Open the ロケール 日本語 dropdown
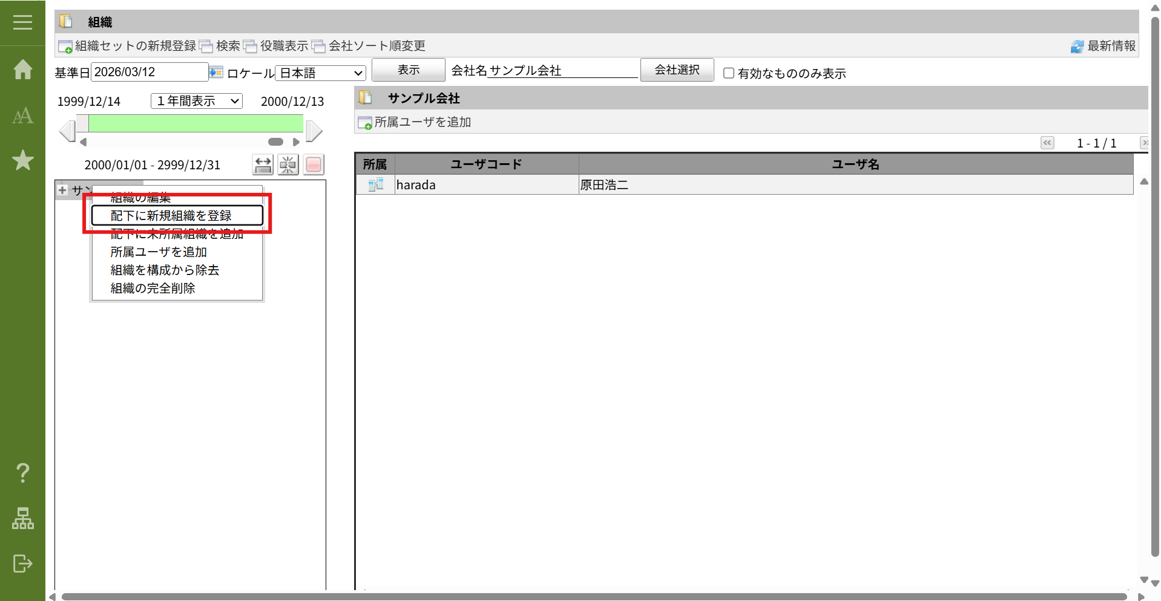 pyautogui.click(x=321, y=73)
